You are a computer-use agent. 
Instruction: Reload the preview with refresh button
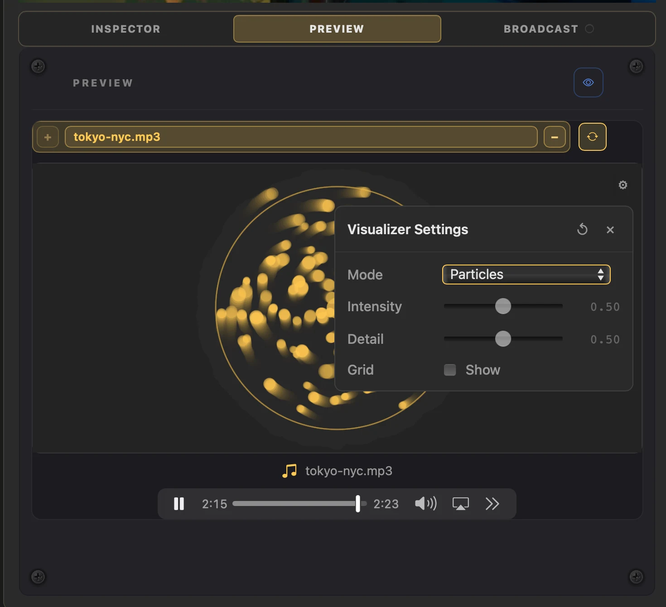click(592, 137)
